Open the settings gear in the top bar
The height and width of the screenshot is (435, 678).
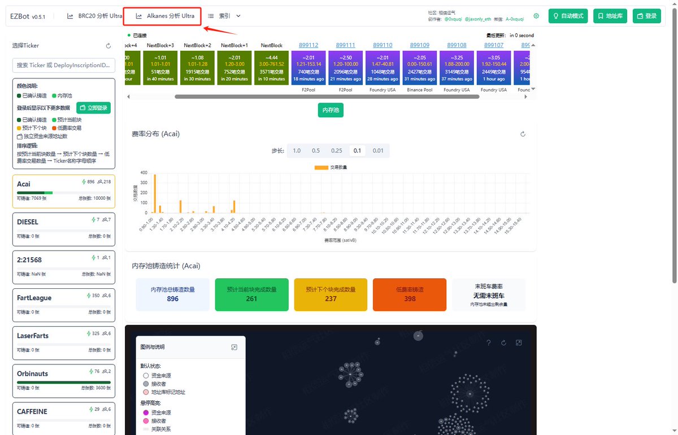point(536,16)
